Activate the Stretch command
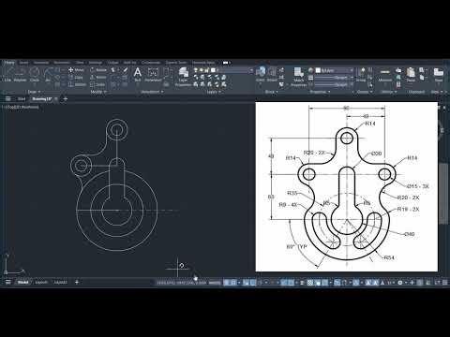The width and height of the screenshot is (450, 337). (77, 84)
